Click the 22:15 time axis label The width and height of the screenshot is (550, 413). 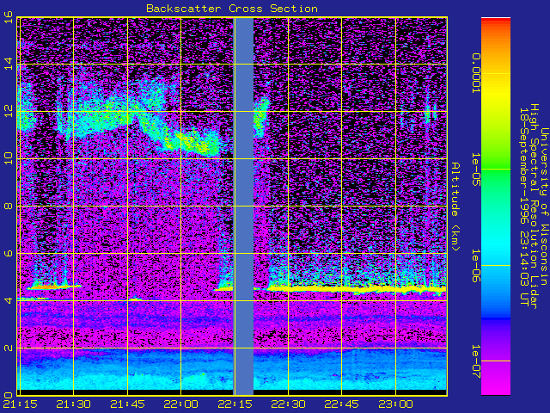235,404
